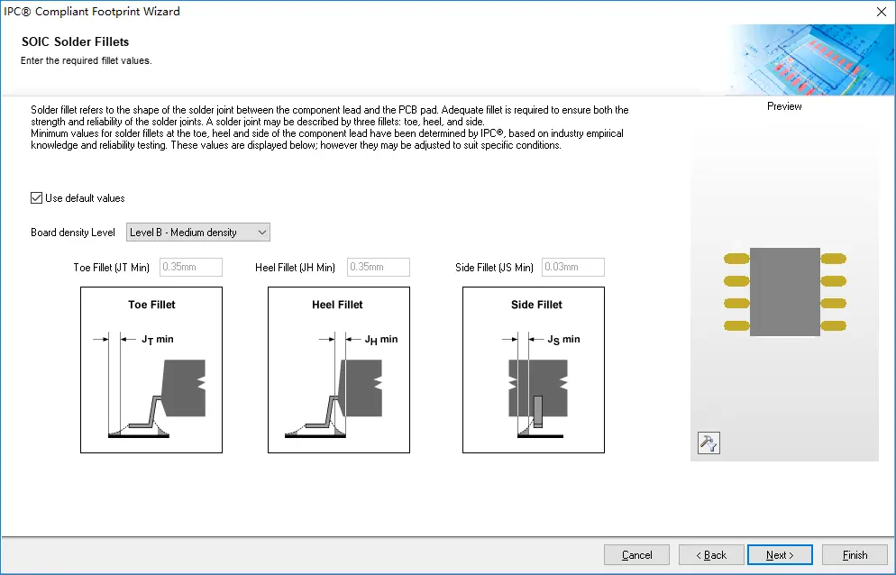
Task: Go to the previous page with Back
Action: tap(711, 555)
